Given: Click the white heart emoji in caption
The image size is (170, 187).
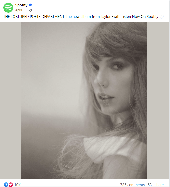Looking at the screenshot, I should coord(162,17).
